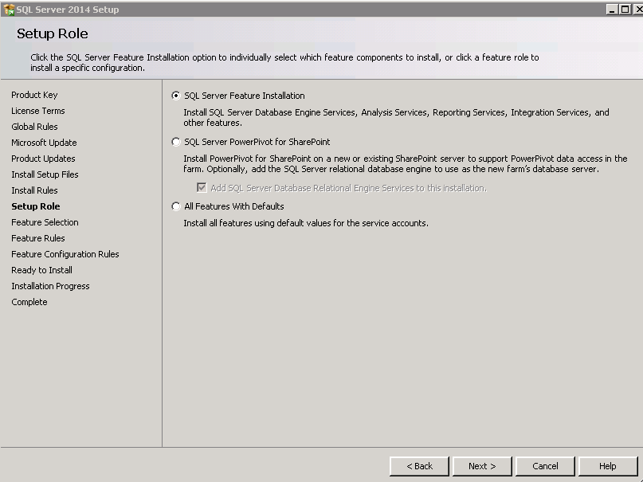
Task: Select License Terms step in sidebar
Action: pos(38,111)
